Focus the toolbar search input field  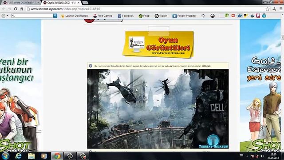point(32,16)
